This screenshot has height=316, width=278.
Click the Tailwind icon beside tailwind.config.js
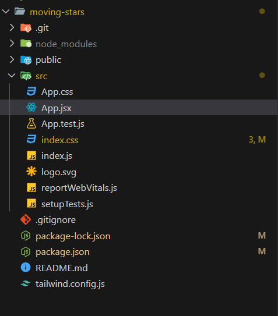26,283
